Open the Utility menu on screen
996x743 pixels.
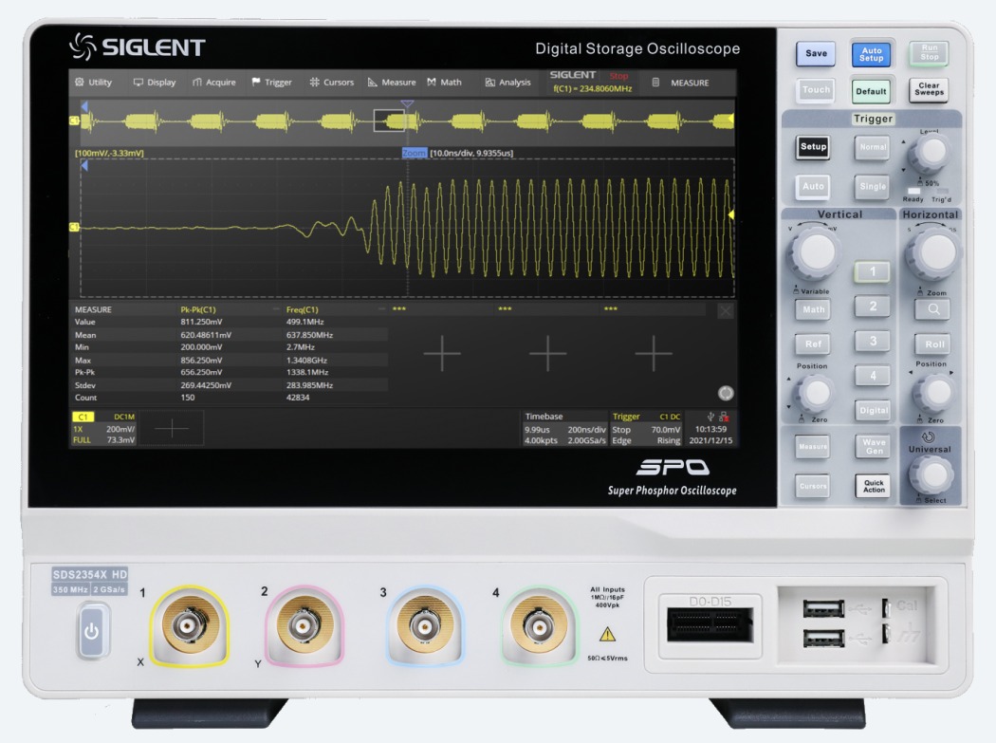pos(93,83)
